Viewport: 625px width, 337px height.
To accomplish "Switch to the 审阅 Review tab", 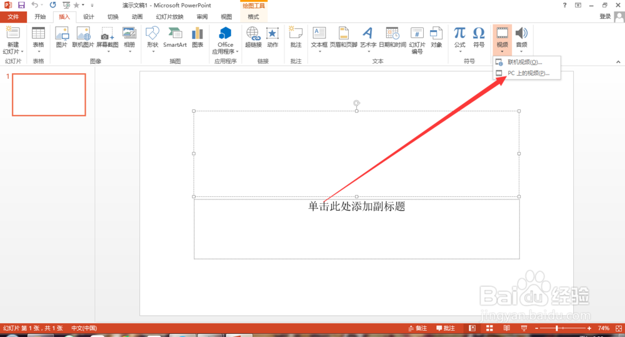I will pos(202,17).
